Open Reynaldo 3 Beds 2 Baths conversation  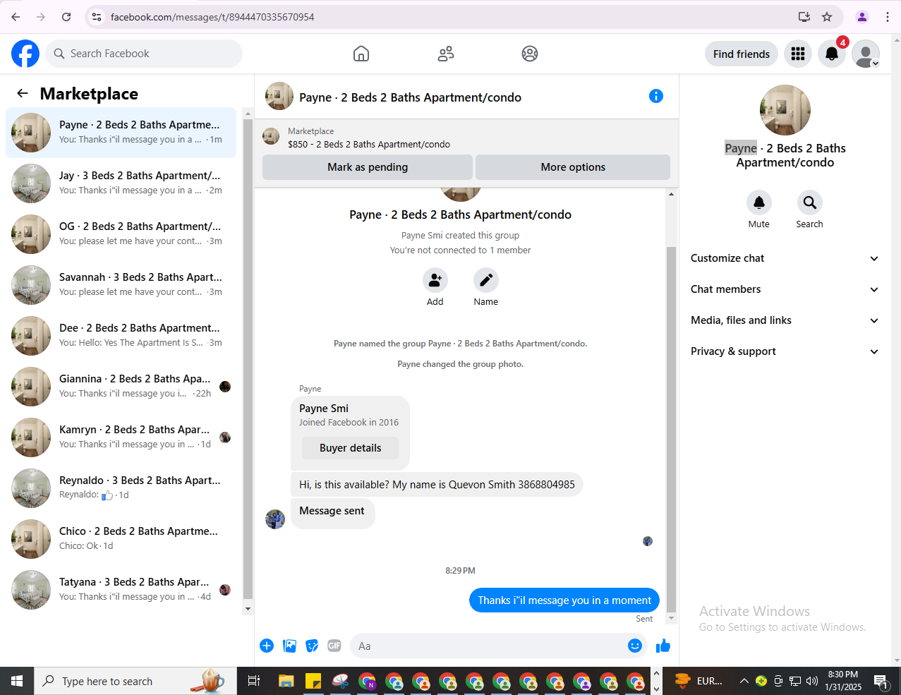[x=121, y=488]
